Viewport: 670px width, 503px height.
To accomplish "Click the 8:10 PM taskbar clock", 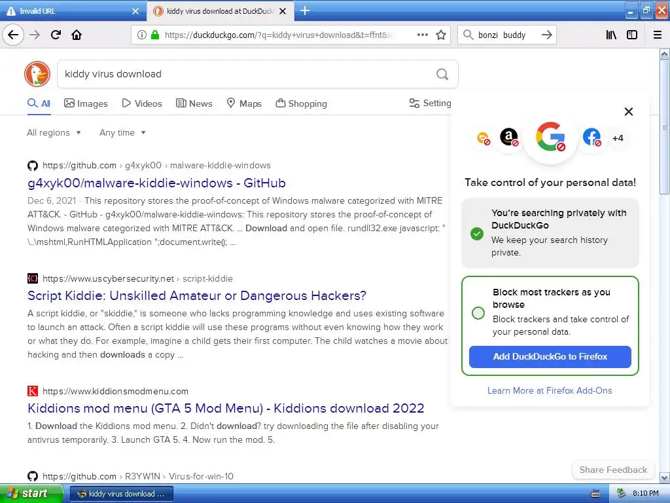I will [x=646, y=494].
